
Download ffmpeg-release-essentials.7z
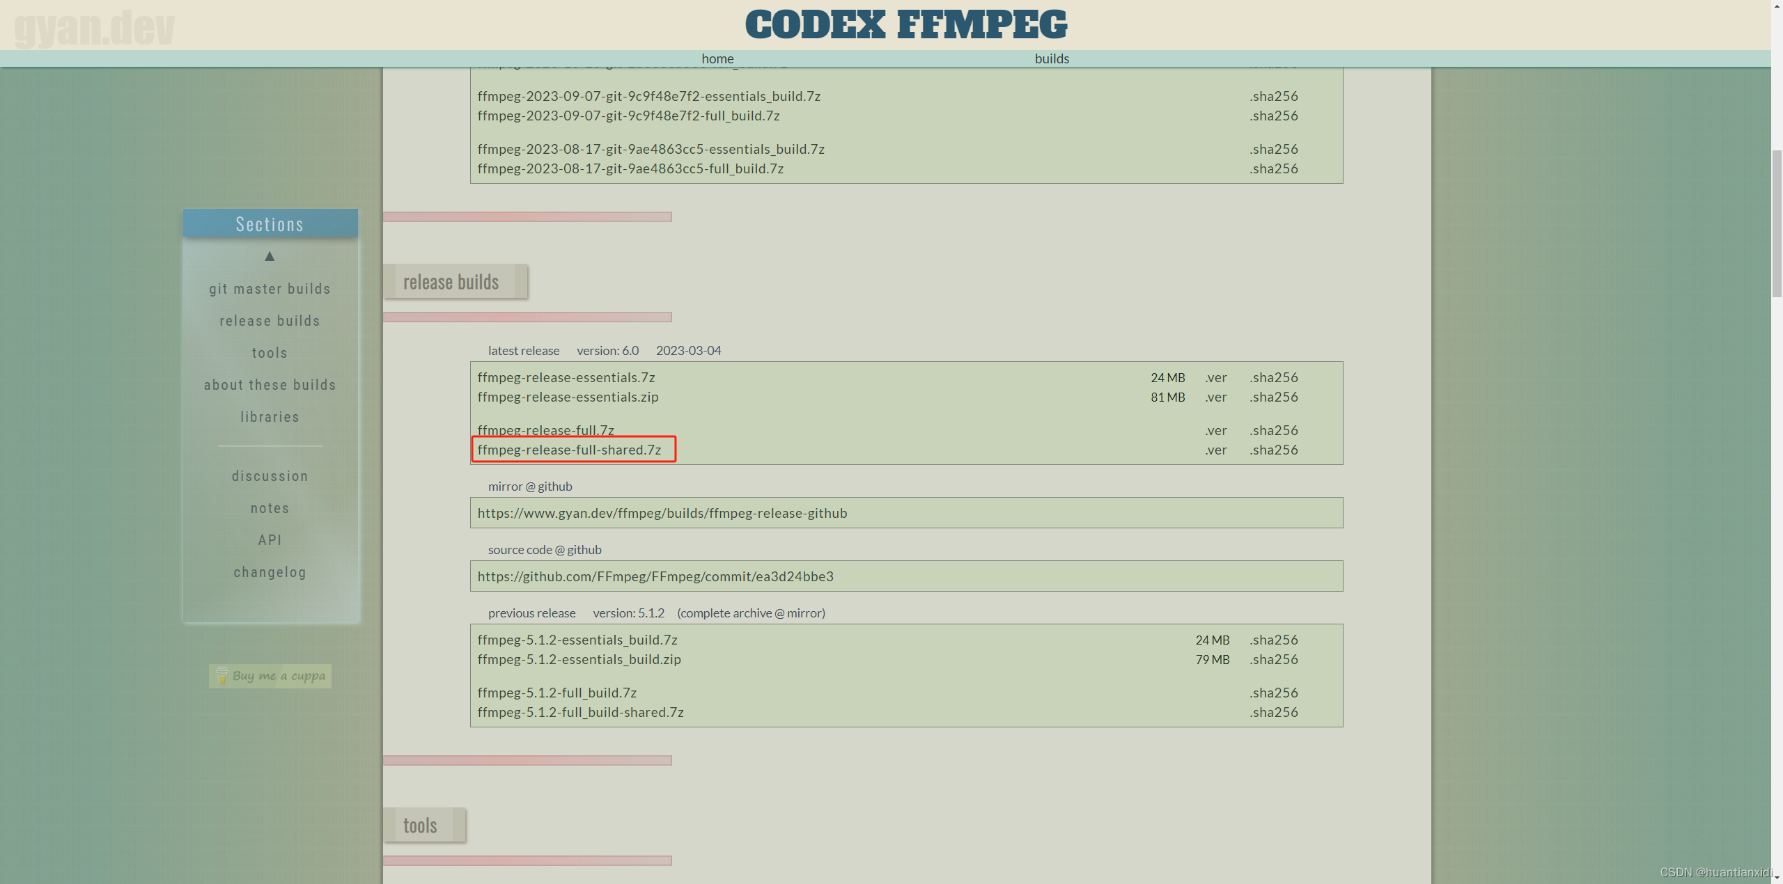pos(566,377)
